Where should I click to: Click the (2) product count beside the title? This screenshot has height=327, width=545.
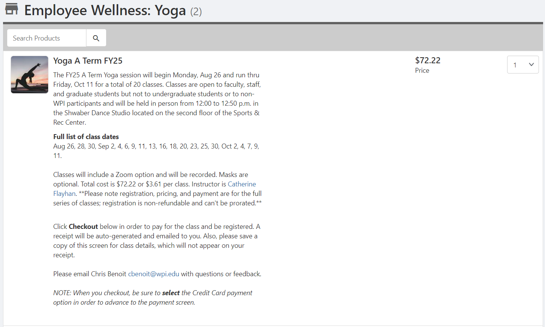pos(196,12)
